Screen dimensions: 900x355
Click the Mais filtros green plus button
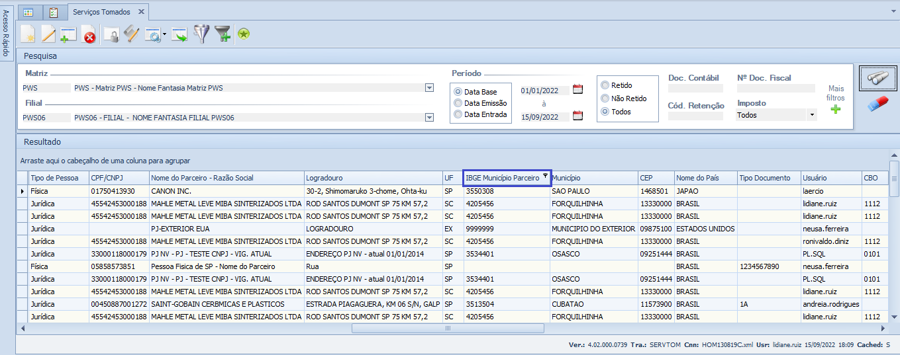point(836,109)
